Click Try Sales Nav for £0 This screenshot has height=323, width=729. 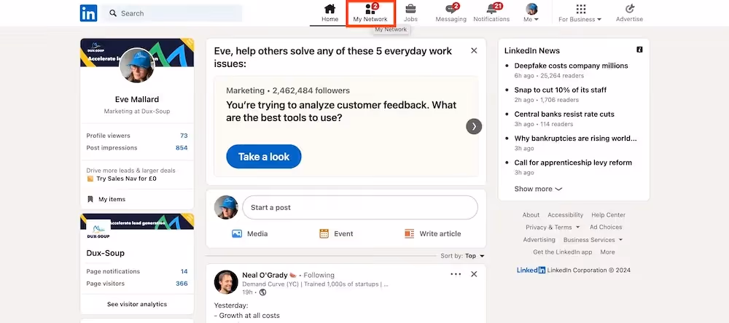tap(122, 179)
